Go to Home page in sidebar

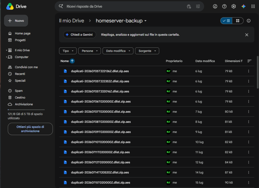tap(23, 33)
